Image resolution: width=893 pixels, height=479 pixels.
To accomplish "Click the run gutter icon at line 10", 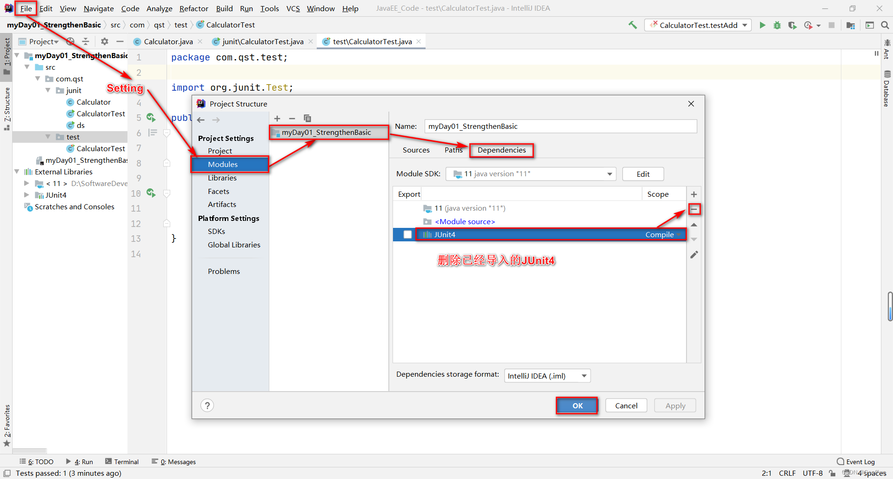I will [x=151, y=193].
